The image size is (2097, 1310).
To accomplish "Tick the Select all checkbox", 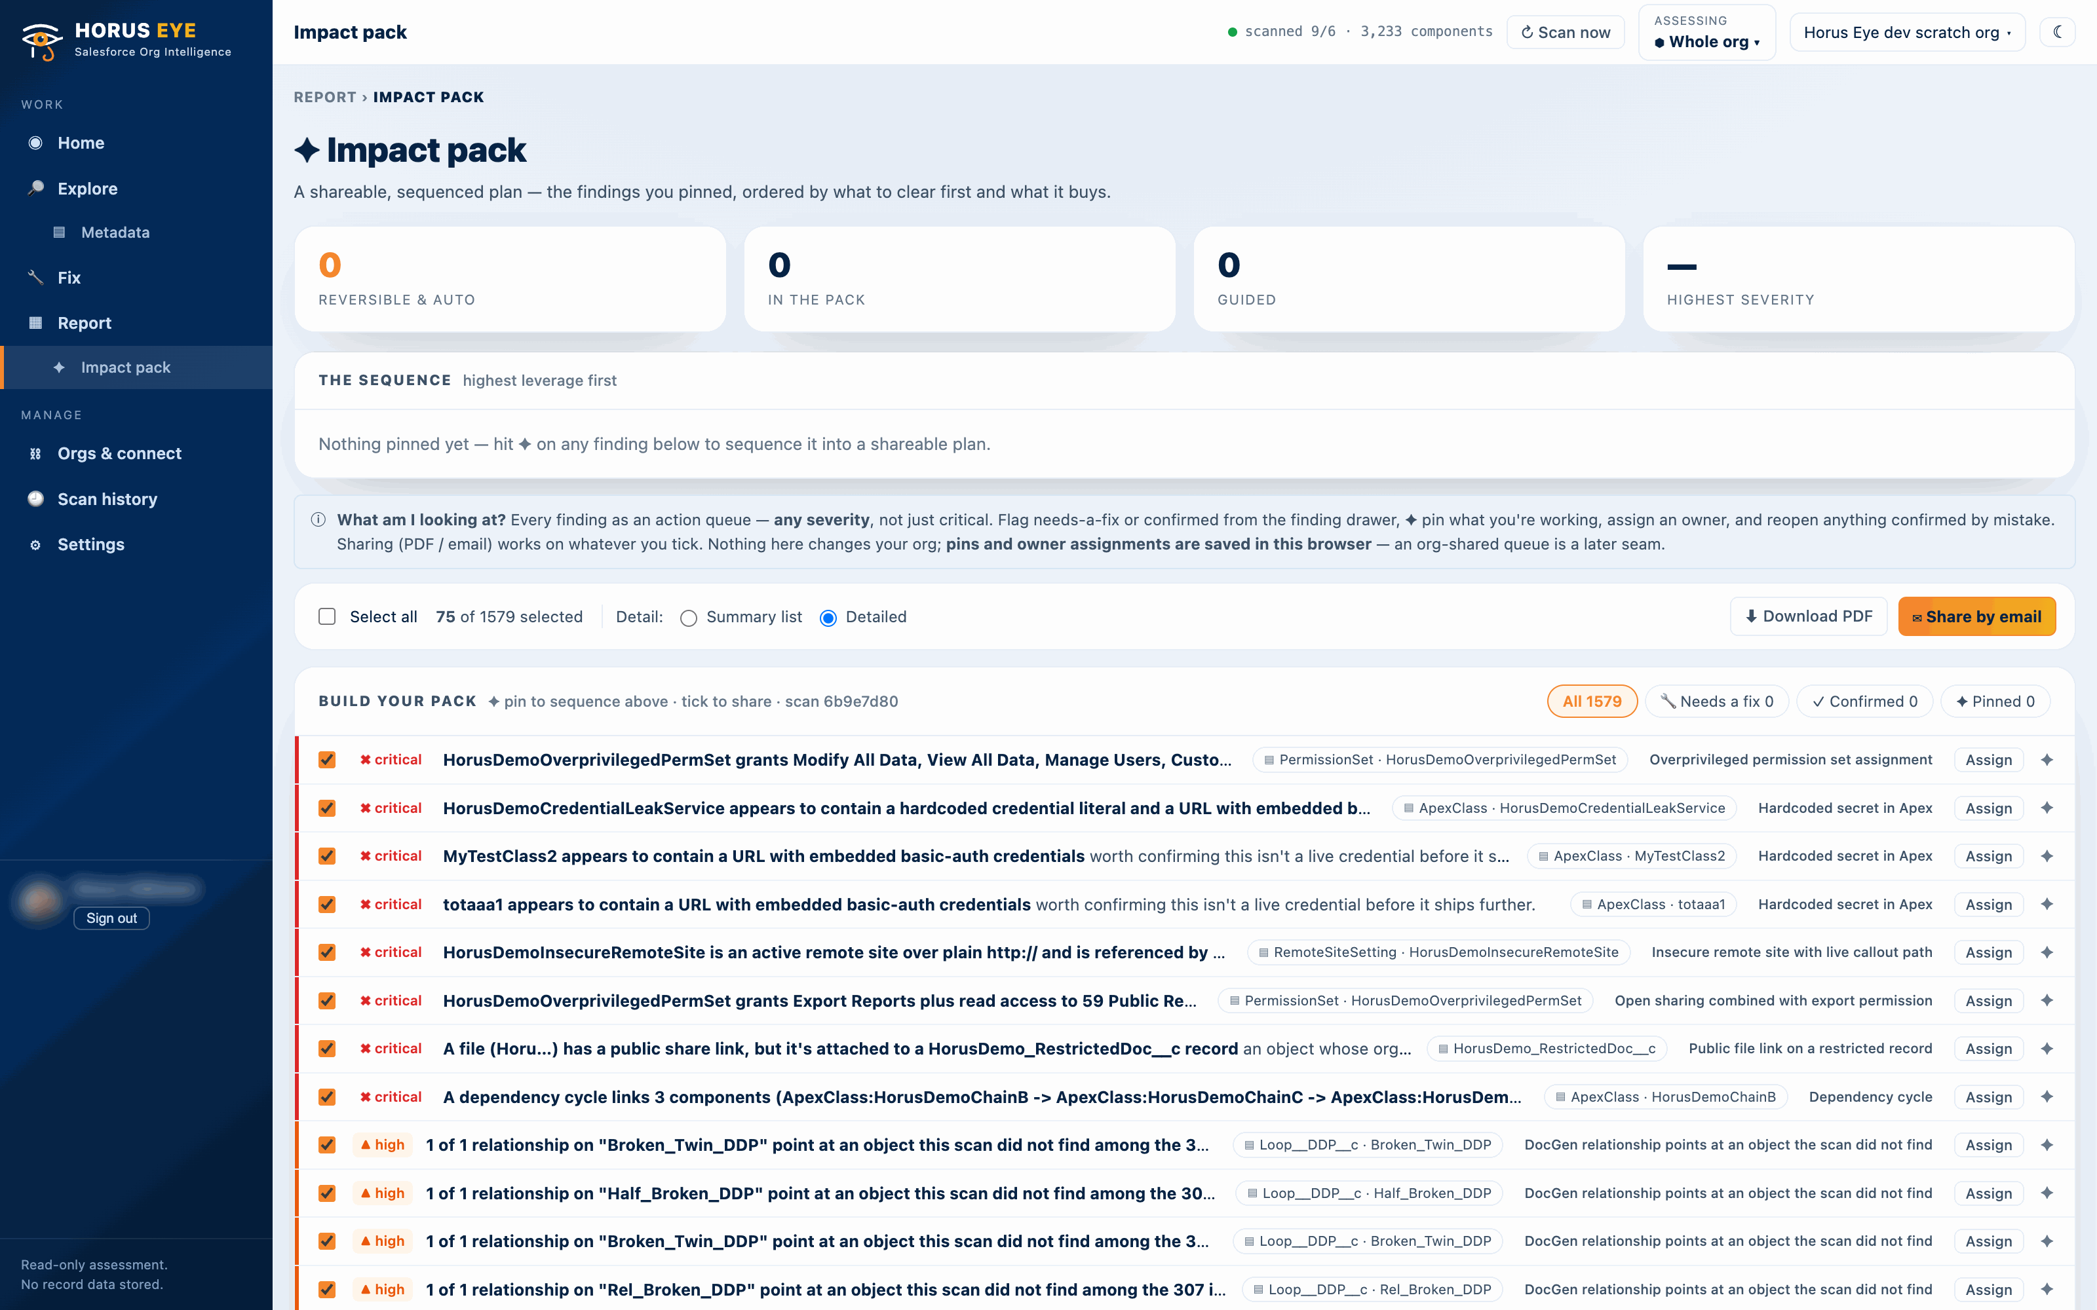I will click(327, 617).
